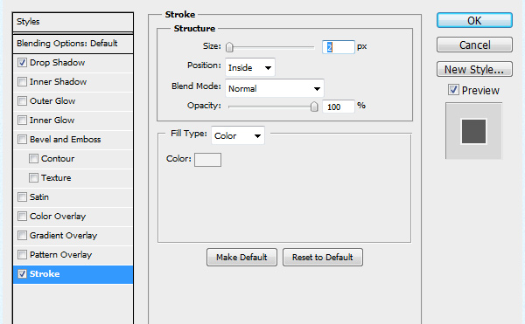Open the Fill Type dropdown
The width and height of the screenshot is (525, 324).
tap(238, 135)
